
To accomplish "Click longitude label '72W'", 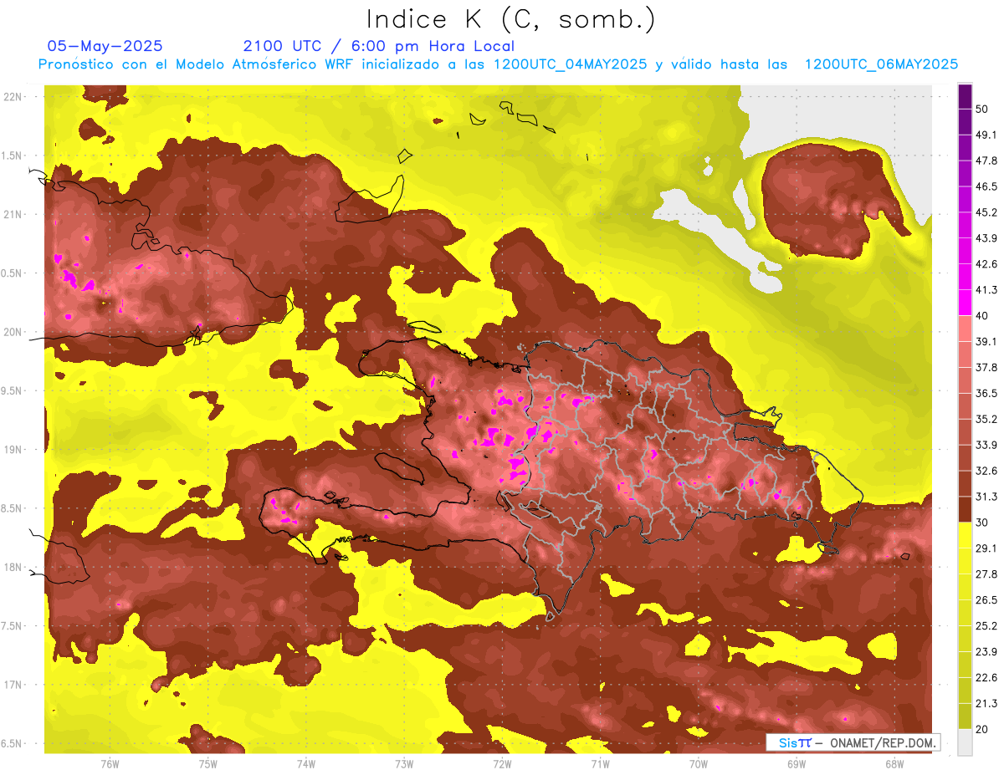I will 502,765.
